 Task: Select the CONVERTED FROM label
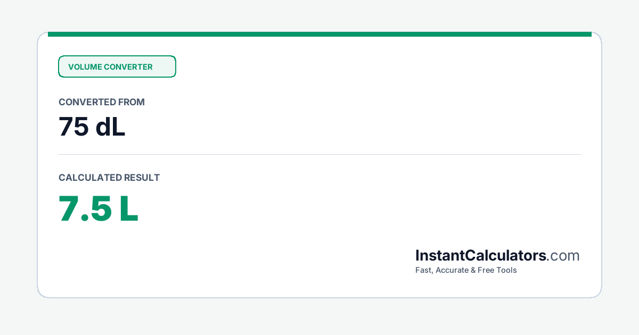click(x=102, y=102)
